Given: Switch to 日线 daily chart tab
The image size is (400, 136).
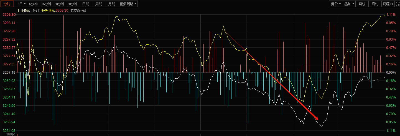Looking at the screenshot, I should coord(86,4).
